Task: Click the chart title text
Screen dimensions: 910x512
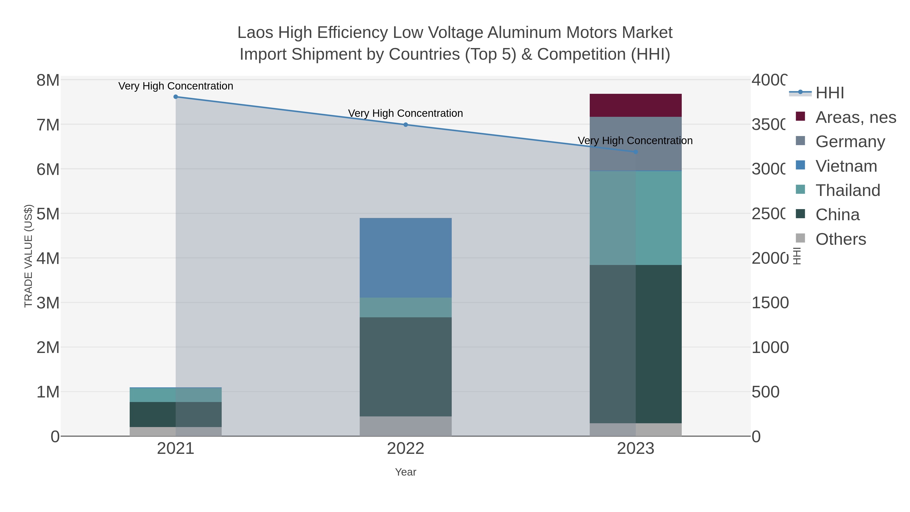Action: (455, 43)
